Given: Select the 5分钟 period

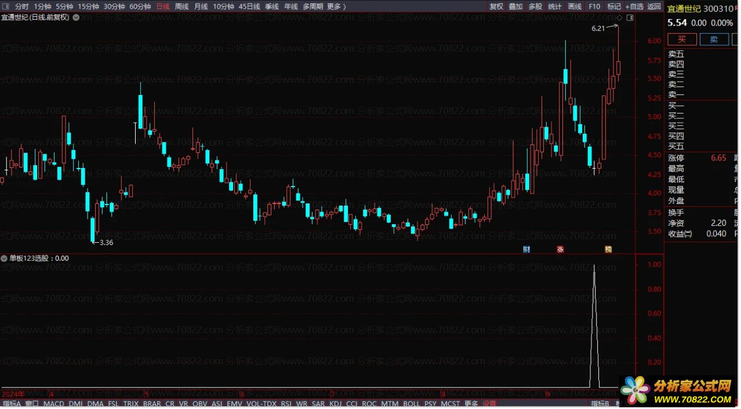Looking at the screenshot, I should (64, 6).
